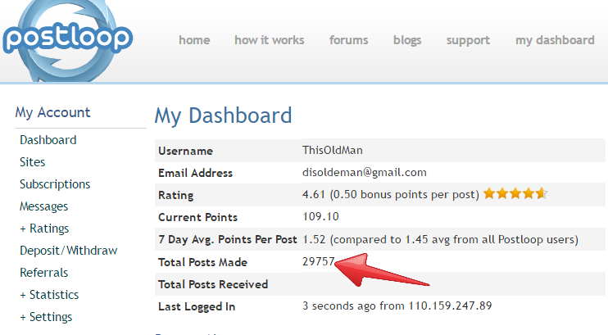Expand the Ratings sidebar section
The image size is (608, 335).
tap(44, 229)
